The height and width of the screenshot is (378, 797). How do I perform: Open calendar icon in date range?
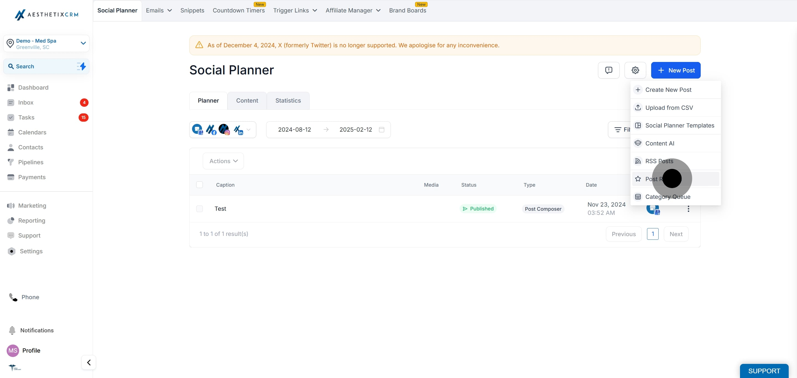382,129
